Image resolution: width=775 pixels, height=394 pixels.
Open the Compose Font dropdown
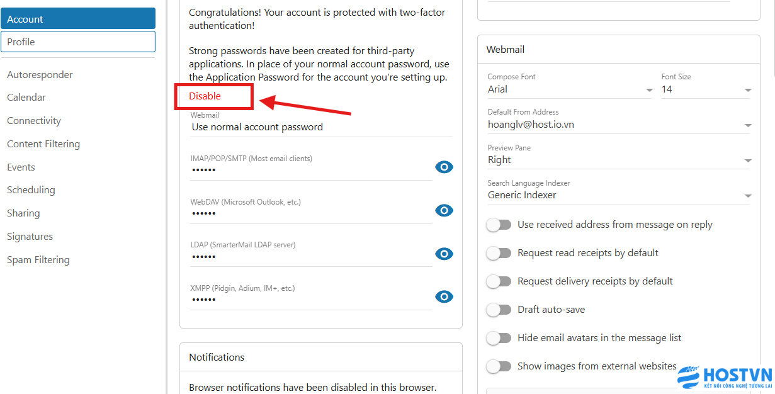coord(570,90)
